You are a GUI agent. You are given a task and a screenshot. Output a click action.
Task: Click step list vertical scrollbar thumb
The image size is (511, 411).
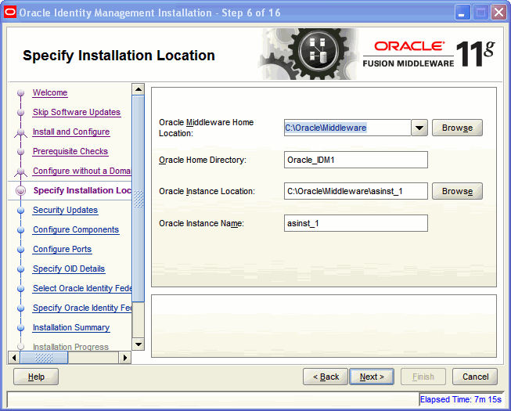click(139, 198)
